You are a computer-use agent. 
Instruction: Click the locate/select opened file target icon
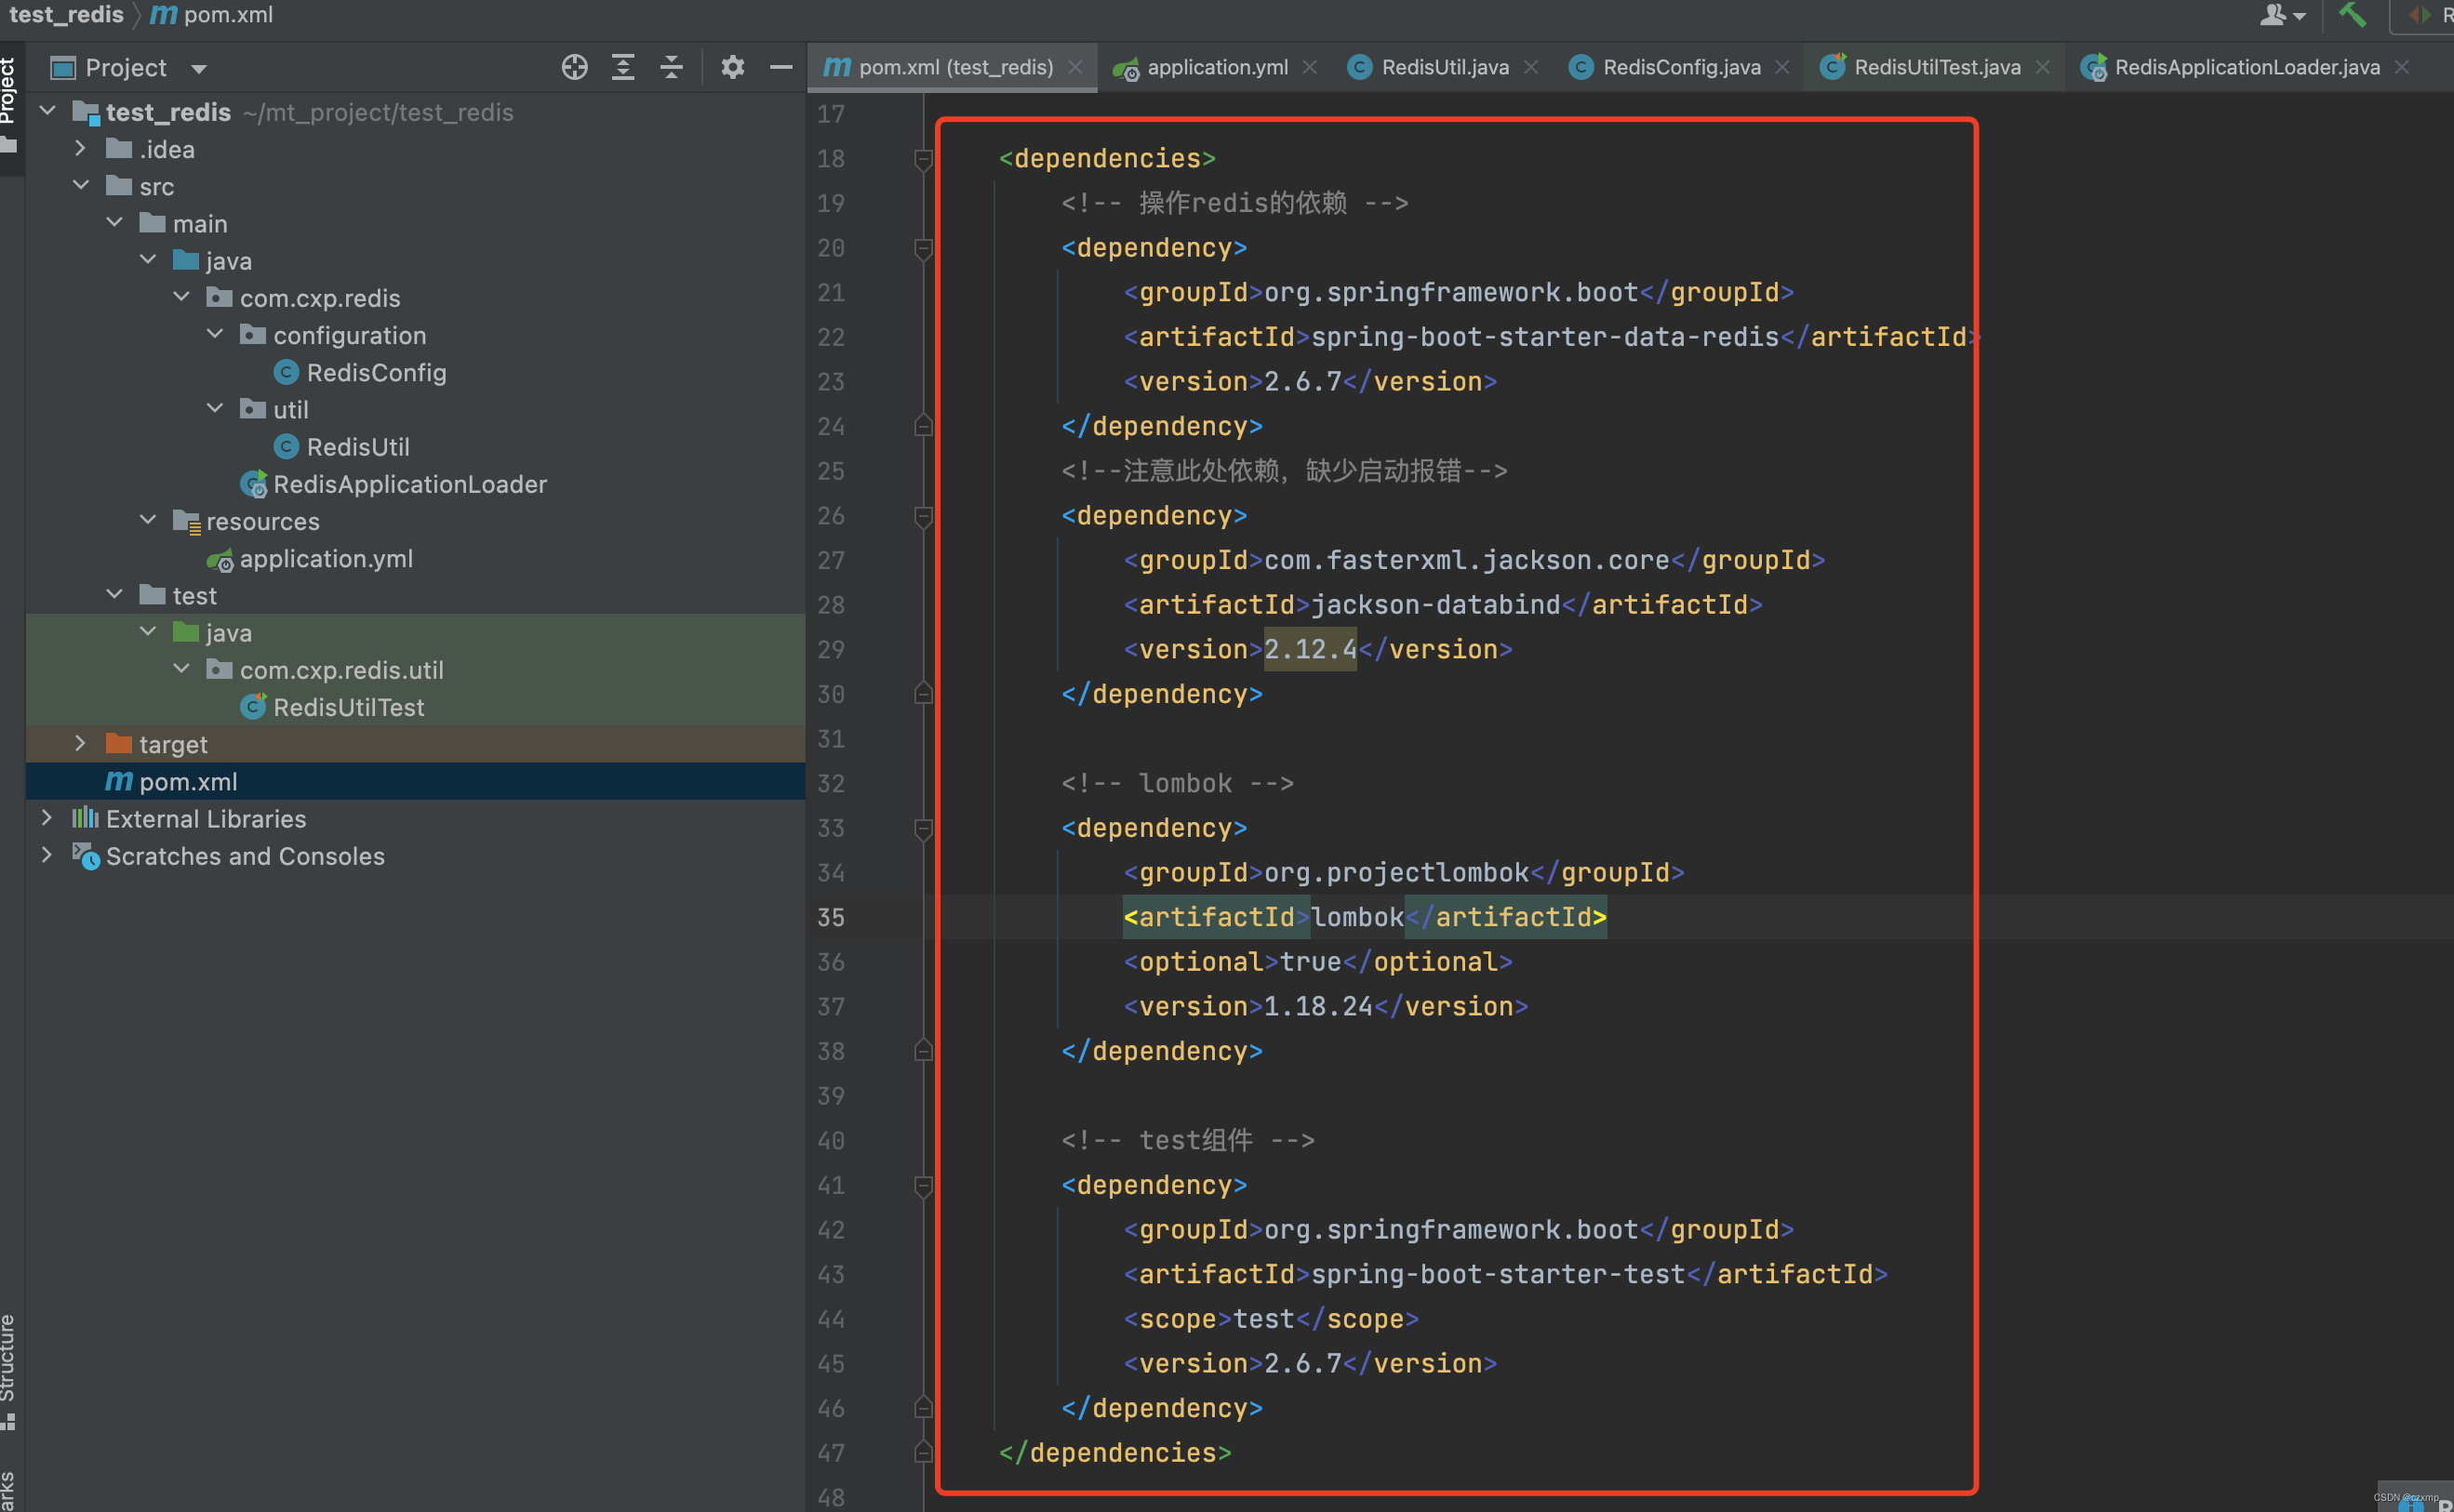574,67
